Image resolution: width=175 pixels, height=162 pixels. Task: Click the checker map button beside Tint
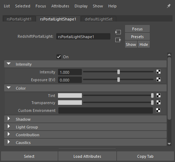(x=158, y=95)
